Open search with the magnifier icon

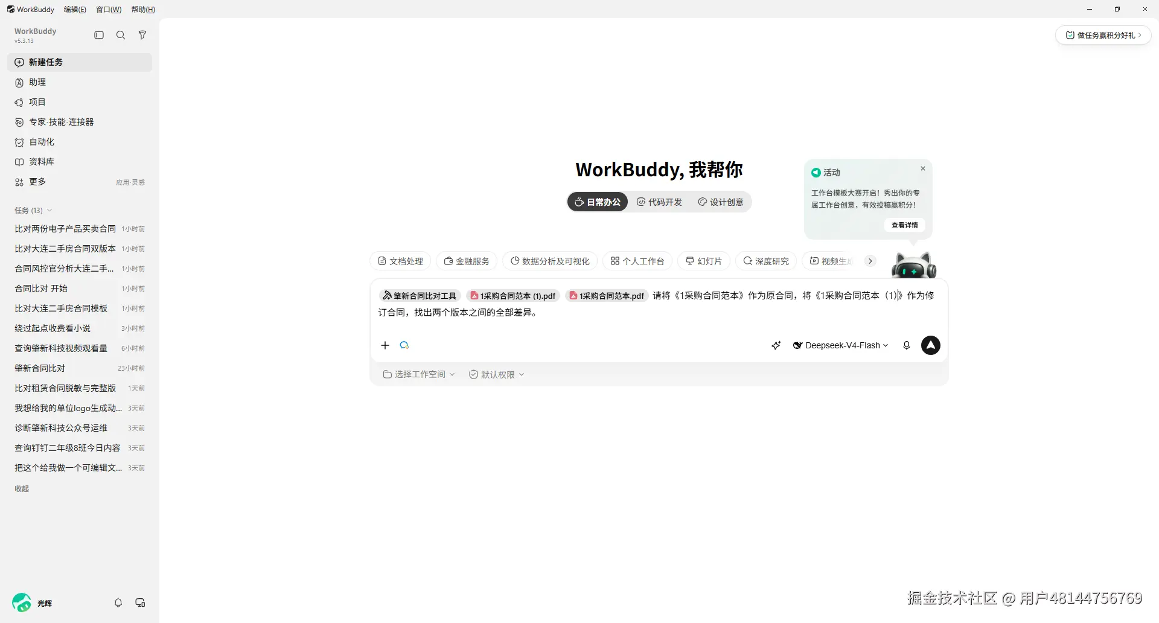tap(121, 35)
